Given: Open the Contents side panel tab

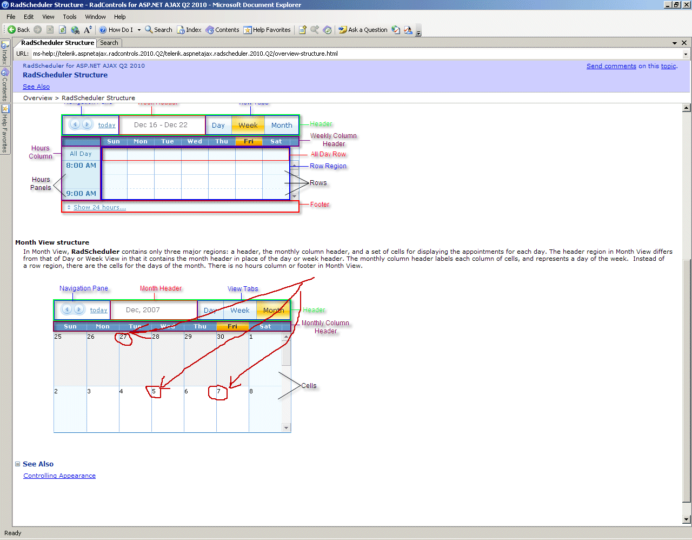Looking at the screenshot, I should point(5,84).
